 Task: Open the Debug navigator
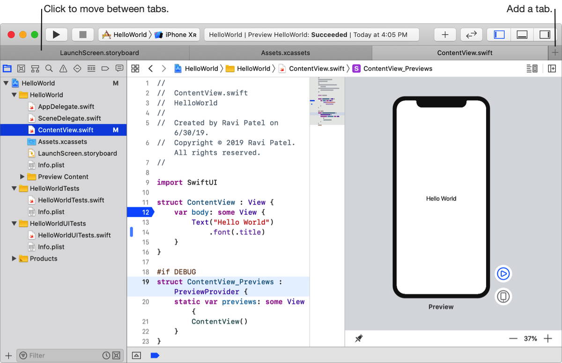[x=91, y=69]
